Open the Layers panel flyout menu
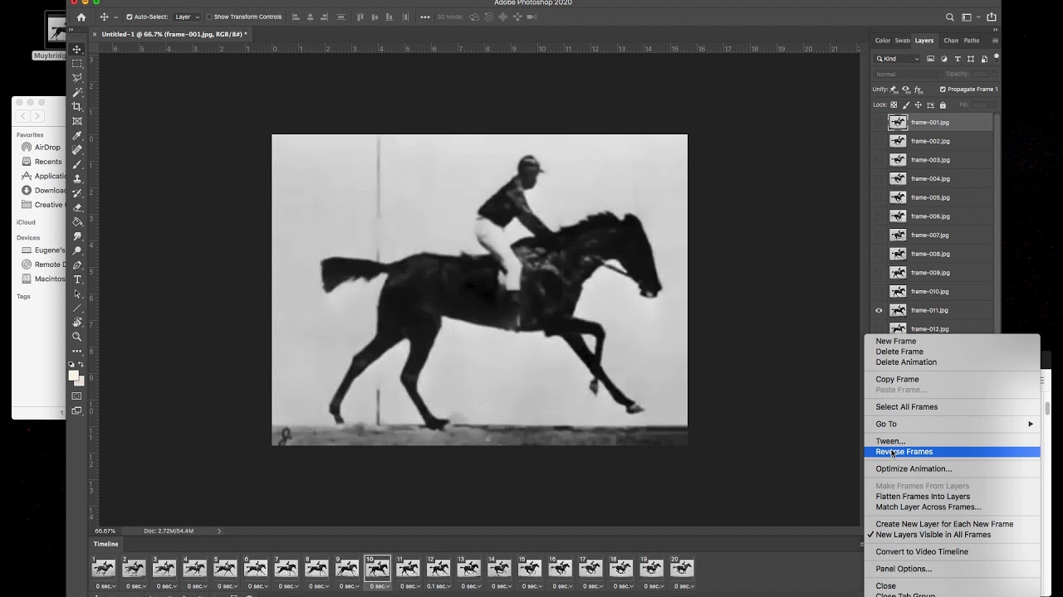 click(995, 41)
